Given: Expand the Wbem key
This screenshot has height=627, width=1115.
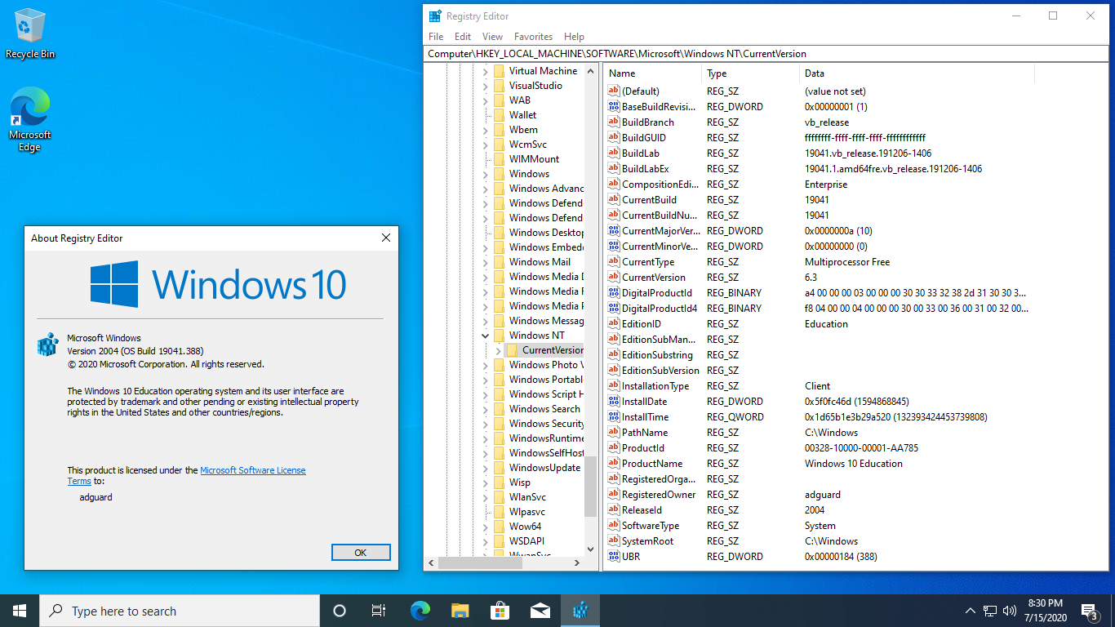Looking at the screenshot, I should (x=486, y=130).
